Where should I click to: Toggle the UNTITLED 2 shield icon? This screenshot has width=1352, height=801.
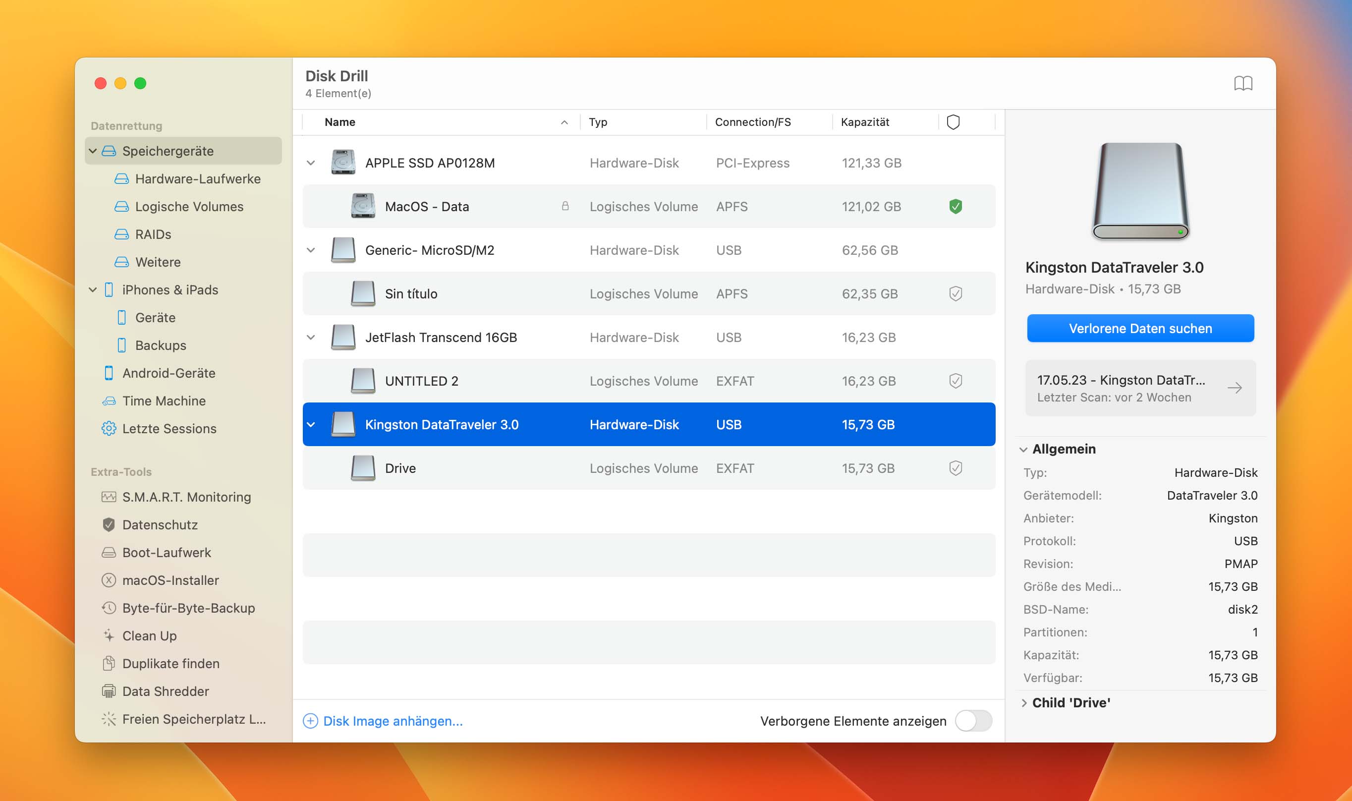954,381
